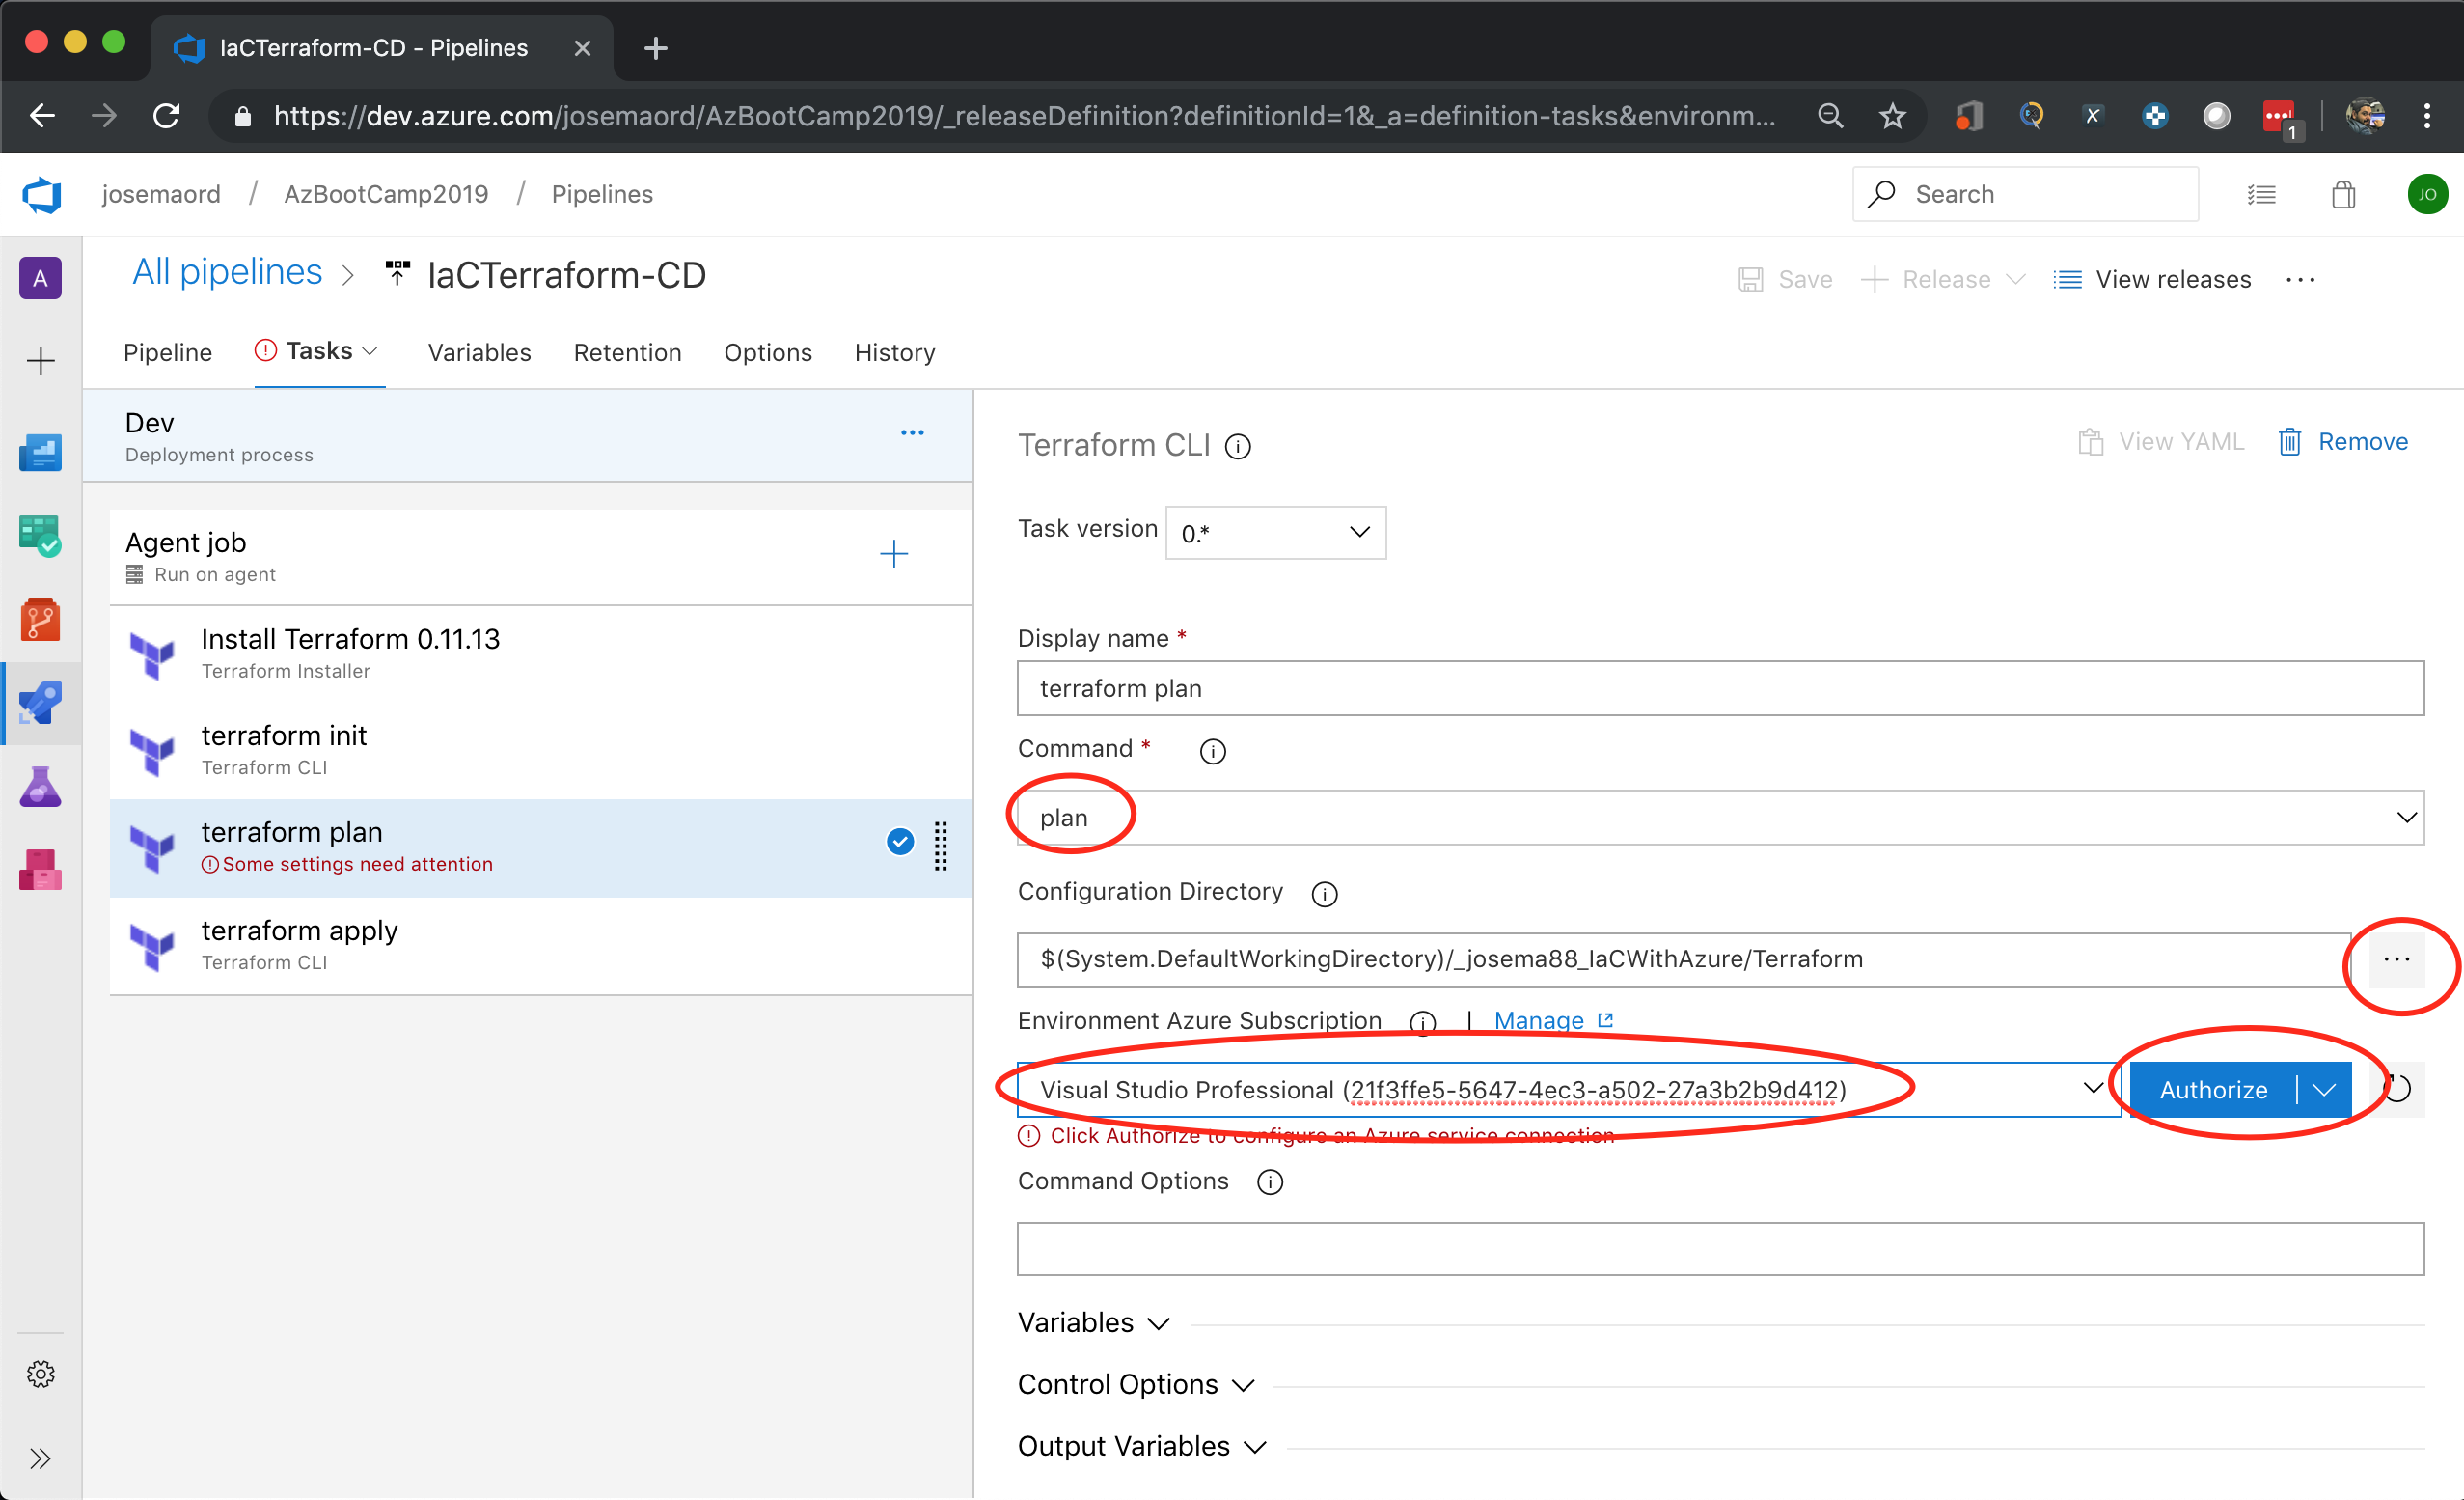Open Task version dropdown
Viewport: 2464px width, 1500px height.
1275,533
